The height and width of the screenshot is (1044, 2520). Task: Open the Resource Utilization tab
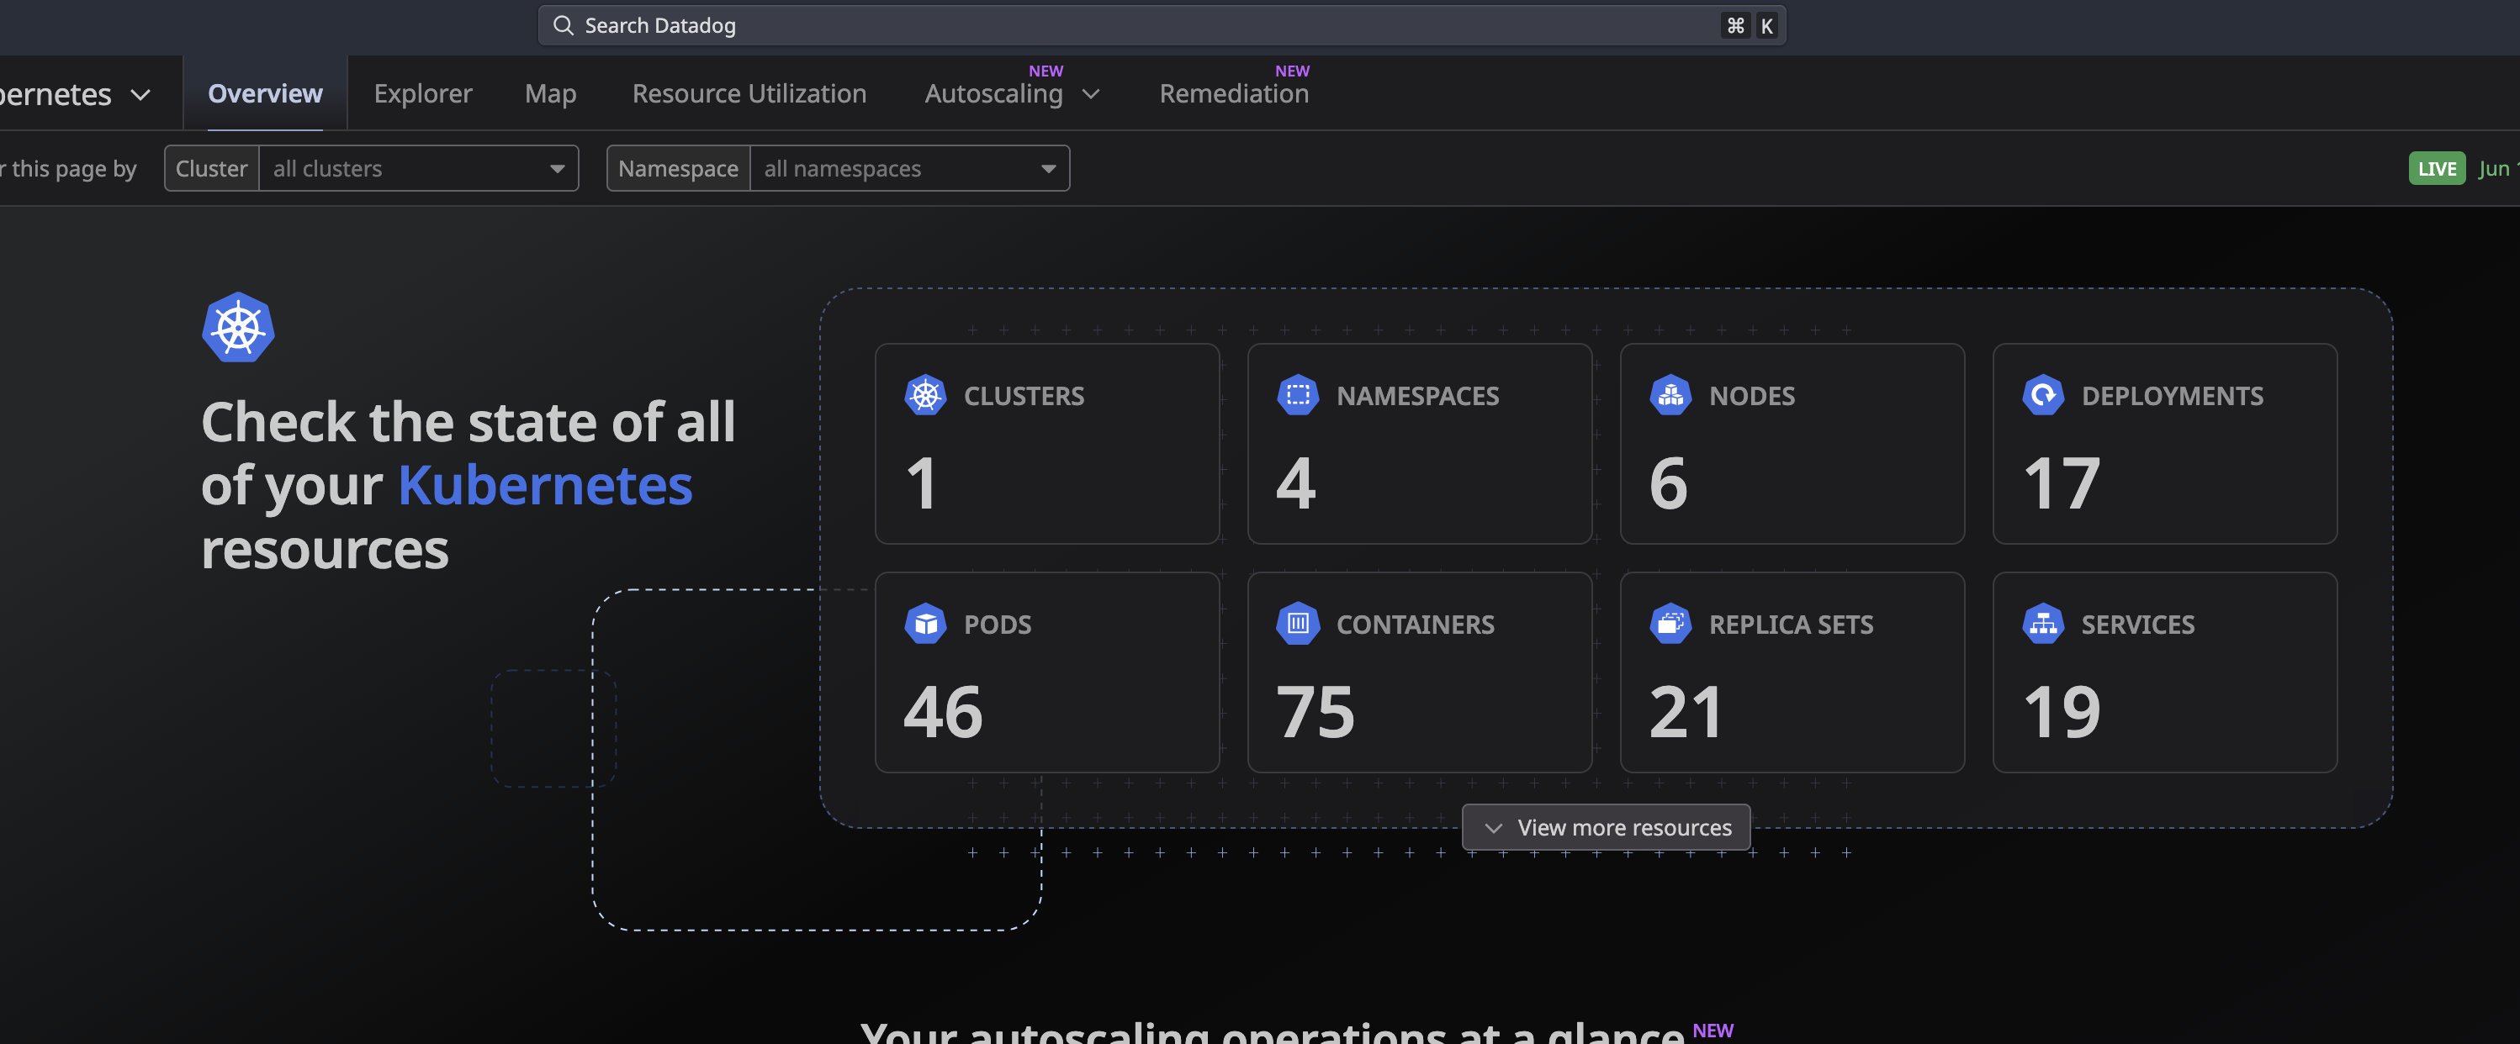749,92
